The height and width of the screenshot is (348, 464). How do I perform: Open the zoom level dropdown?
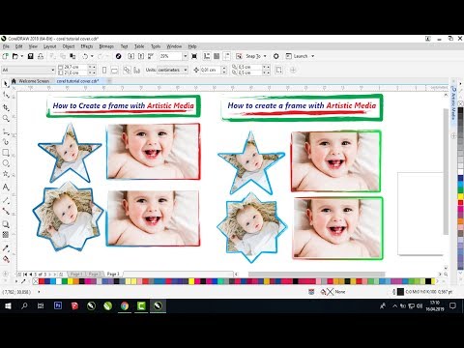186,56
